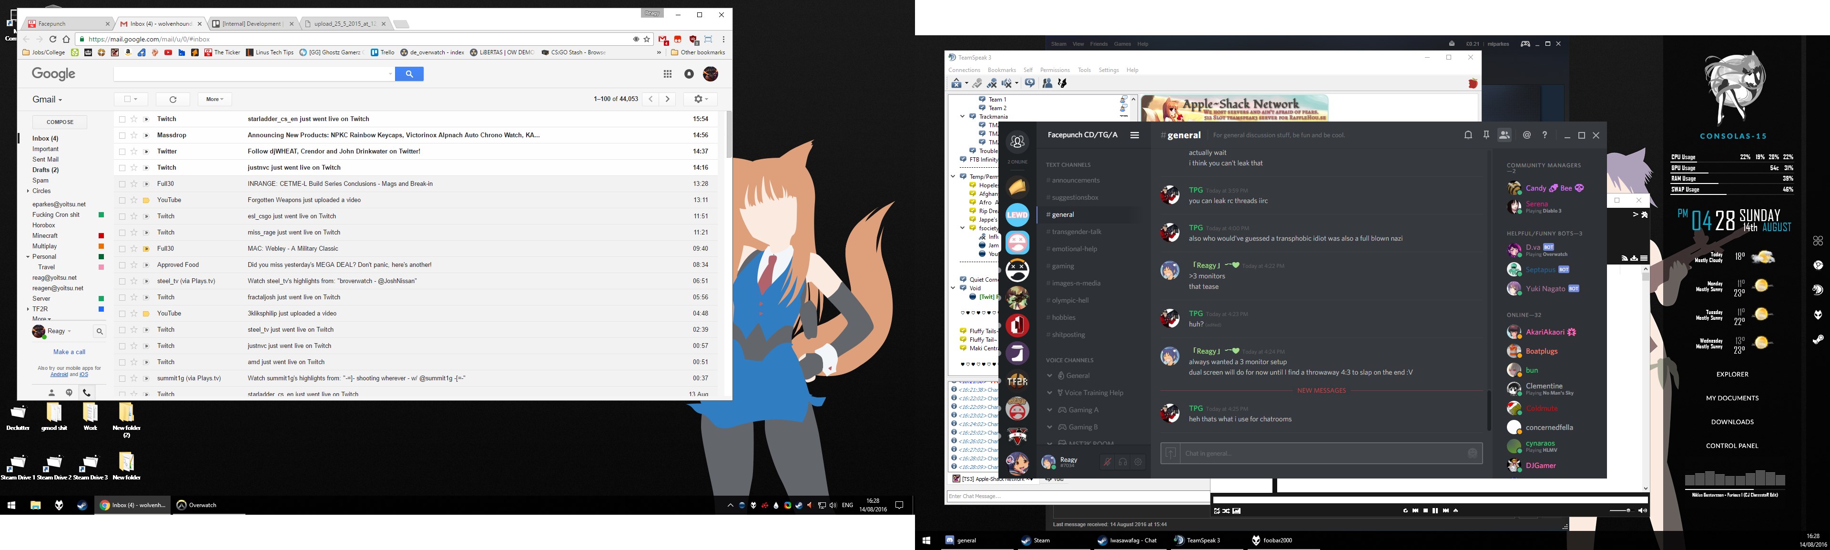
Task: Open the Games menu in Steam
Action: [x=1122, y=44]
